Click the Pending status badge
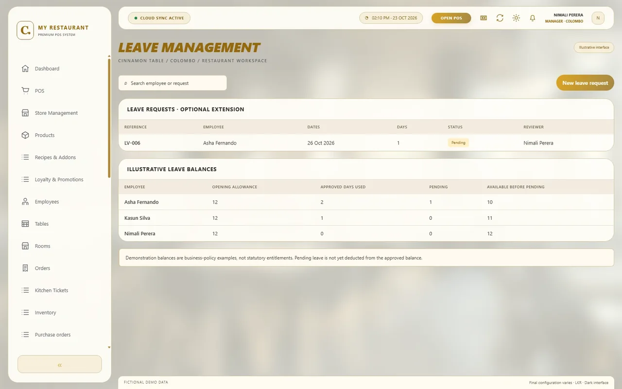 click(458, 142)
